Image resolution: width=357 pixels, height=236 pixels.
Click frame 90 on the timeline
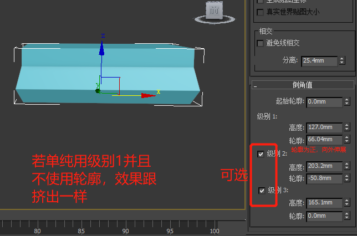[x=125, y=231]
